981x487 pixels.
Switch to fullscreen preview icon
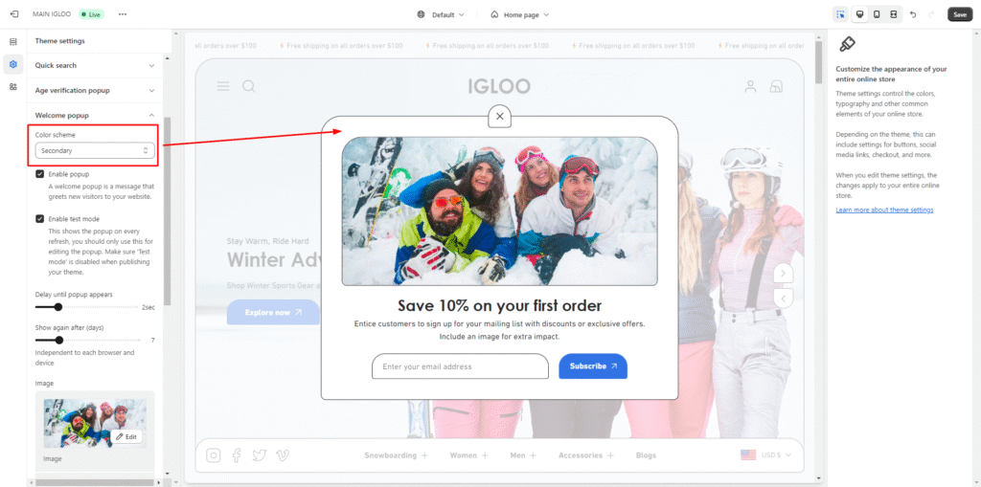(x=893, y=14)
